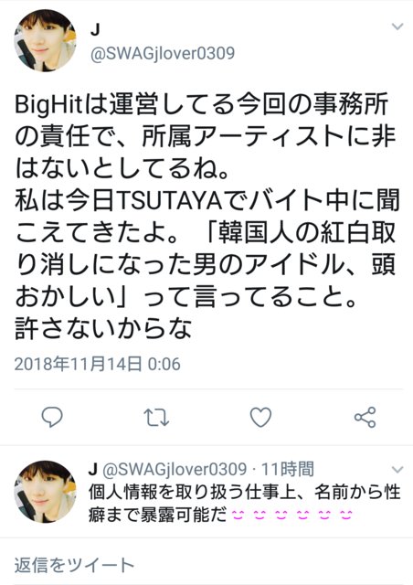413x585 pixels.
Task: Click the purple emoji row in the reply
Action: (291, 516)
